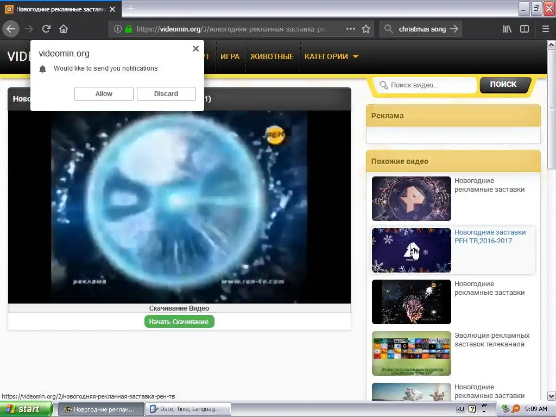Toggle the sidebar view icon
The height and width of the screenshot is (417, 556).
point(525,29)
